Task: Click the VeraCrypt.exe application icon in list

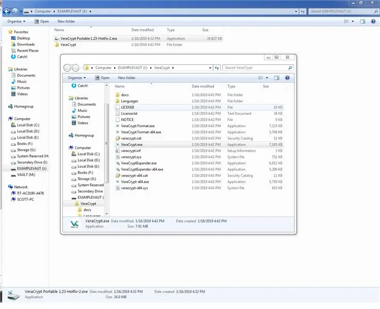Action: (117, 144)
